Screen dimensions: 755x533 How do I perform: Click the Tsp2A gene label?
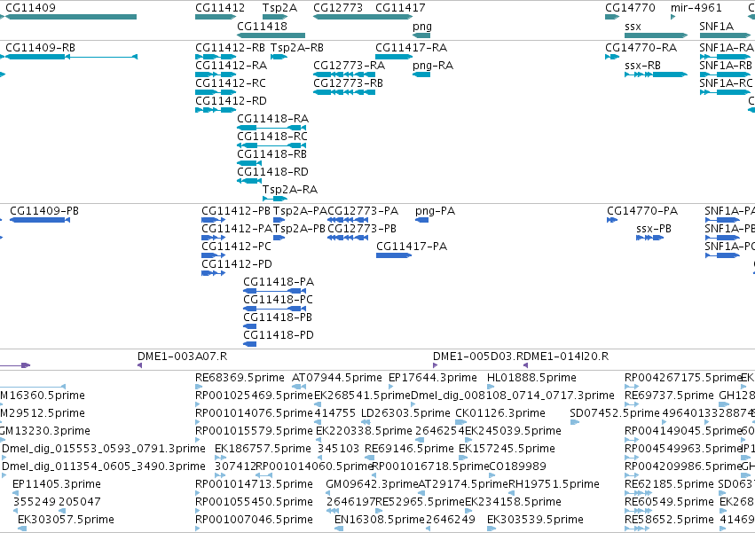pyautogui.click(x=279, y=8)
